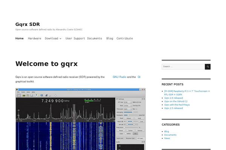
Task: Open the Raspberry Pi 3 touchscreen post
Action: coord(187,93)
